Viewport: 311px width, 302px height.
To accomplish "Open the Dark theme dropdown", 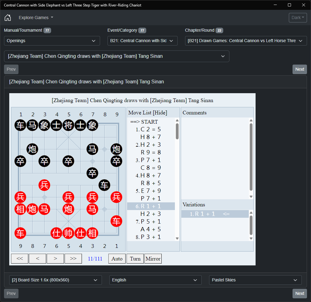I will pos(298,18).
